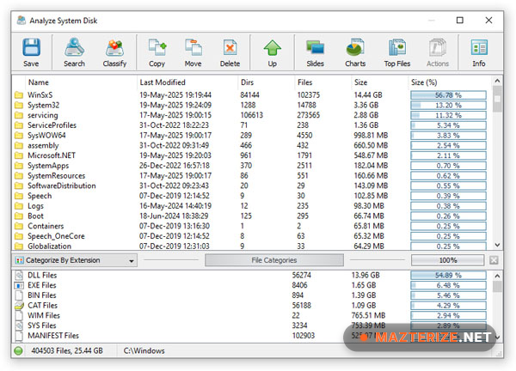Select the Containers folder row
This screenshot has height=371, width=516.
(251, 226)
